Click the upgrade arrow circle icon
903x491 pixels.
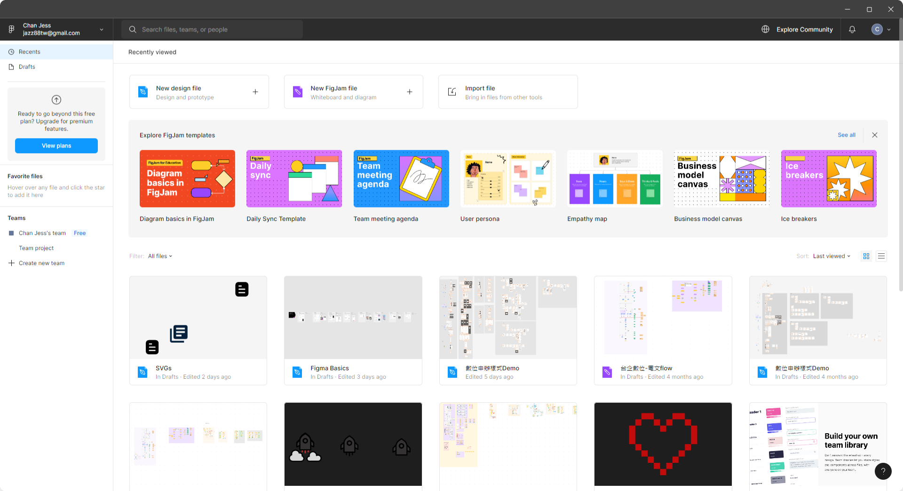coord(56,100)
